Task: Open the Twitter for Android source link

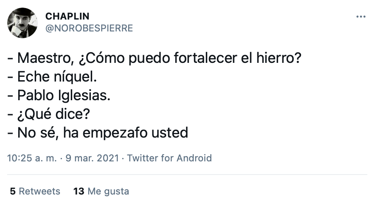Action: click(x=169, y=158)
